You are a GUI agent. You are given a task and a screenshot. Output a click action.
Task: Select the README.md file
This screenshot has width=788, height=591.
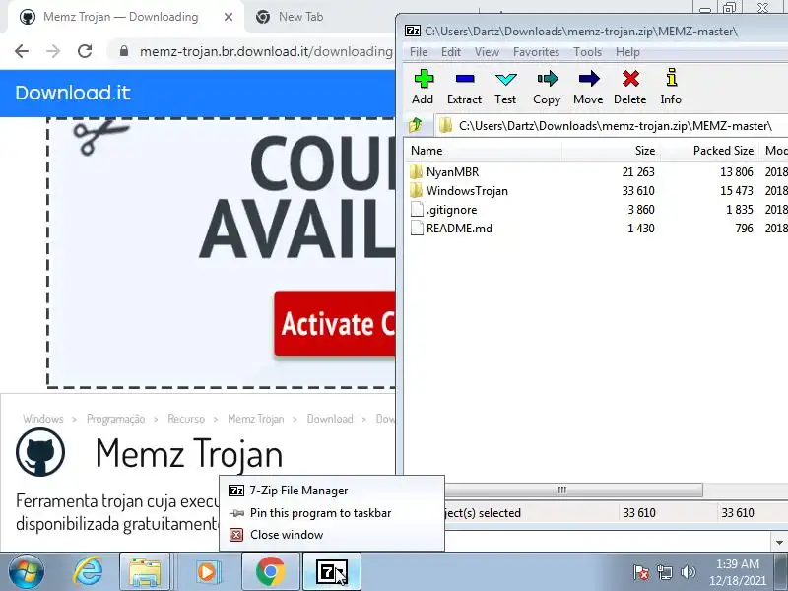pyautogui.click(x=459, y=229)
